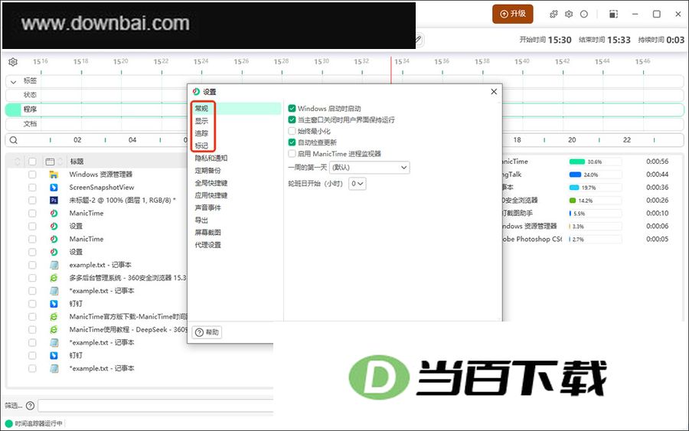Open 屏幕截图 settings category
689x431 pixels.
tap(207, 233)
